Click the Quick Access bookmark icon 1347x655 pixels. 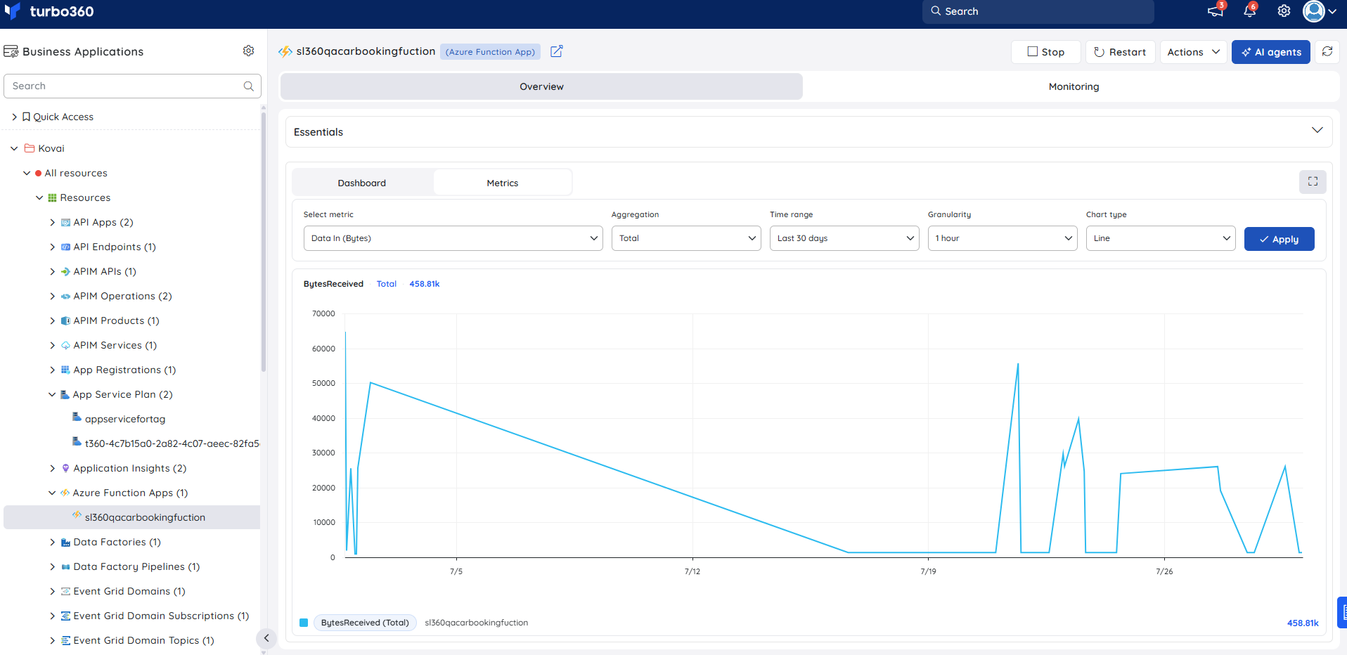[x=26, y=117]
